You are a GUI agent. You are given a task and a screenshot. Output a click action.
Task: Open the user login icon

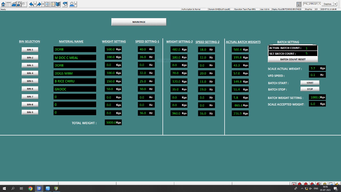pos(71,4)
